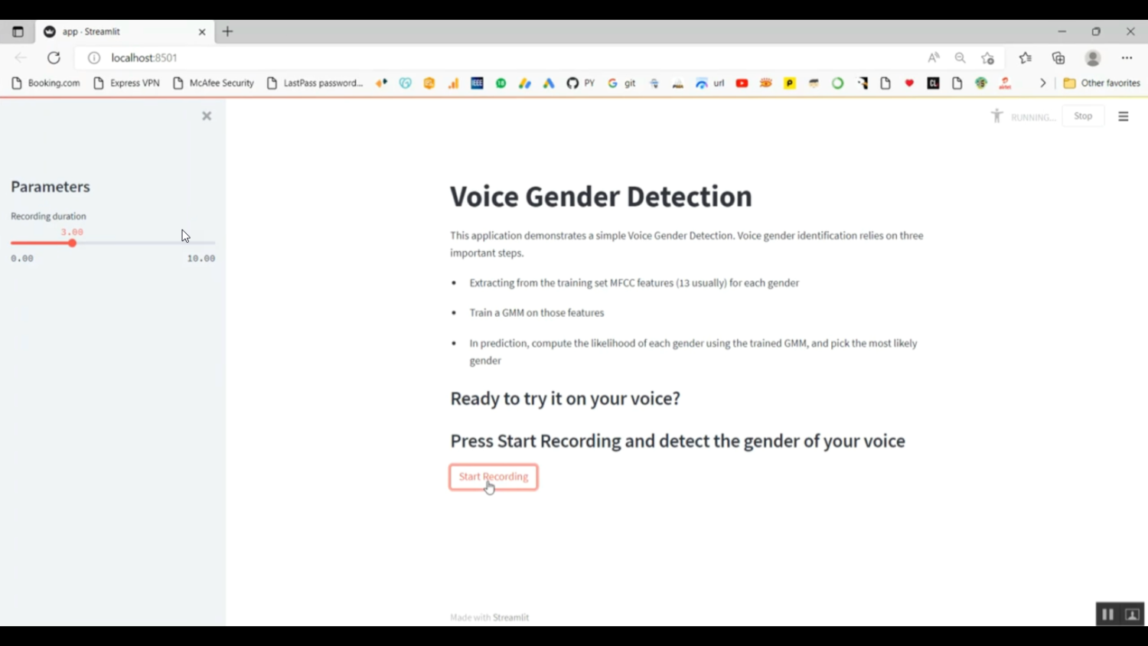Click the slider maximum value 10.00
1148x646 pixels.
click(201, 259)
